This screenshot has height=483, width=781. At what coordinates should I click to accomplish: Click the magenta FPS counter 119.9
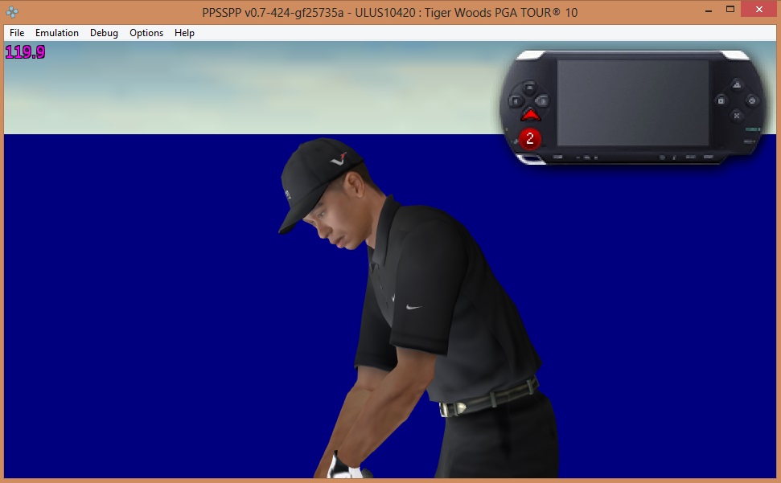point(25,53)
